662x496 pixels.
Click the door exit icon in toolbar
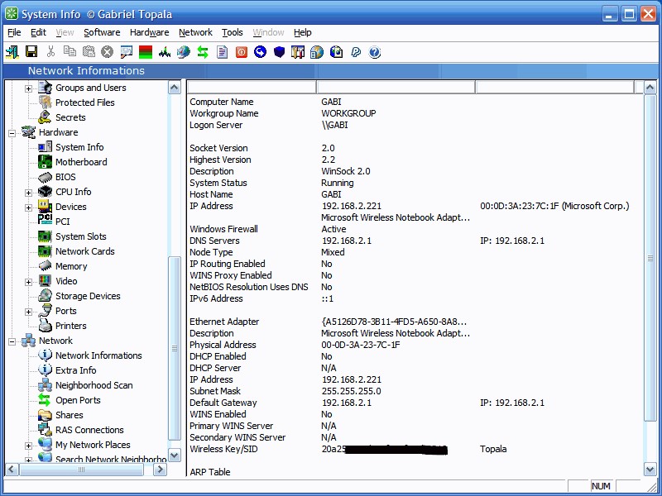pos(12,52)
